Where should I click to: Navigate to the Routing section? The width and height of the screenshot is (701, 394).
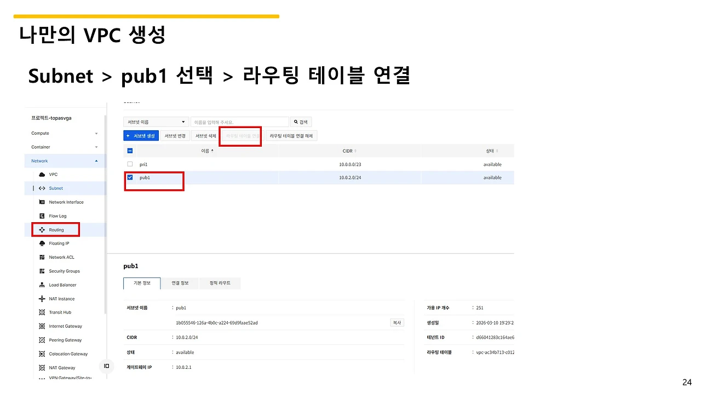(x=55, y=229)
